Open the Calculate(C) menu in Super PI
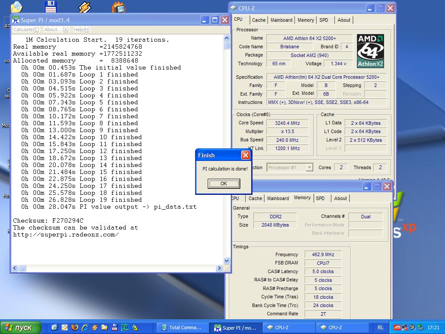Screen dimensions: 445x334 click(26, 30)
